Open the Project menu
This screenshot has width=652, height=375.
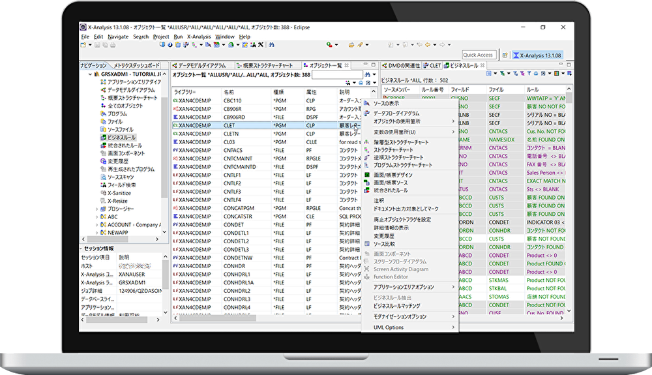tap(161, 37)
